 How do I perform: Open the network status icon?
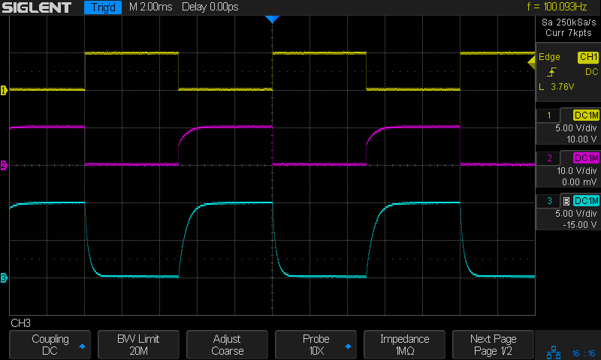pos(551,352)
